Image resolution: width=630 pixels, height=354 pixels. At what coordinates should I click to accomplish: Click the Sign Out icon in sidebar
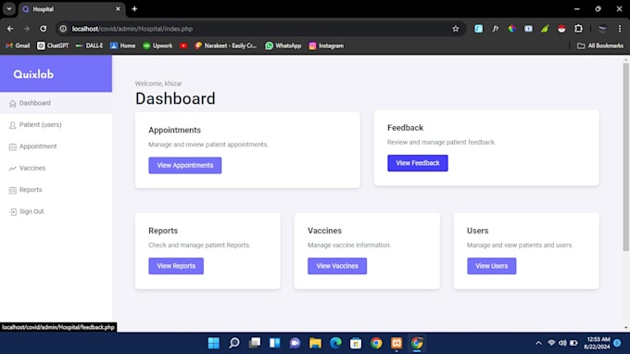13,212
